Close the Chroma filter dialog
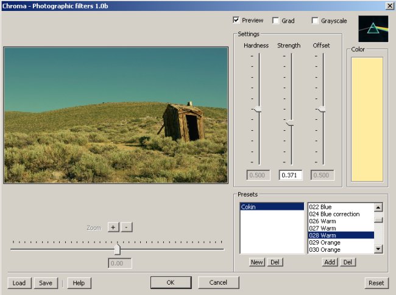The width and height of the screenshot is (396, 295). [389, 5]
